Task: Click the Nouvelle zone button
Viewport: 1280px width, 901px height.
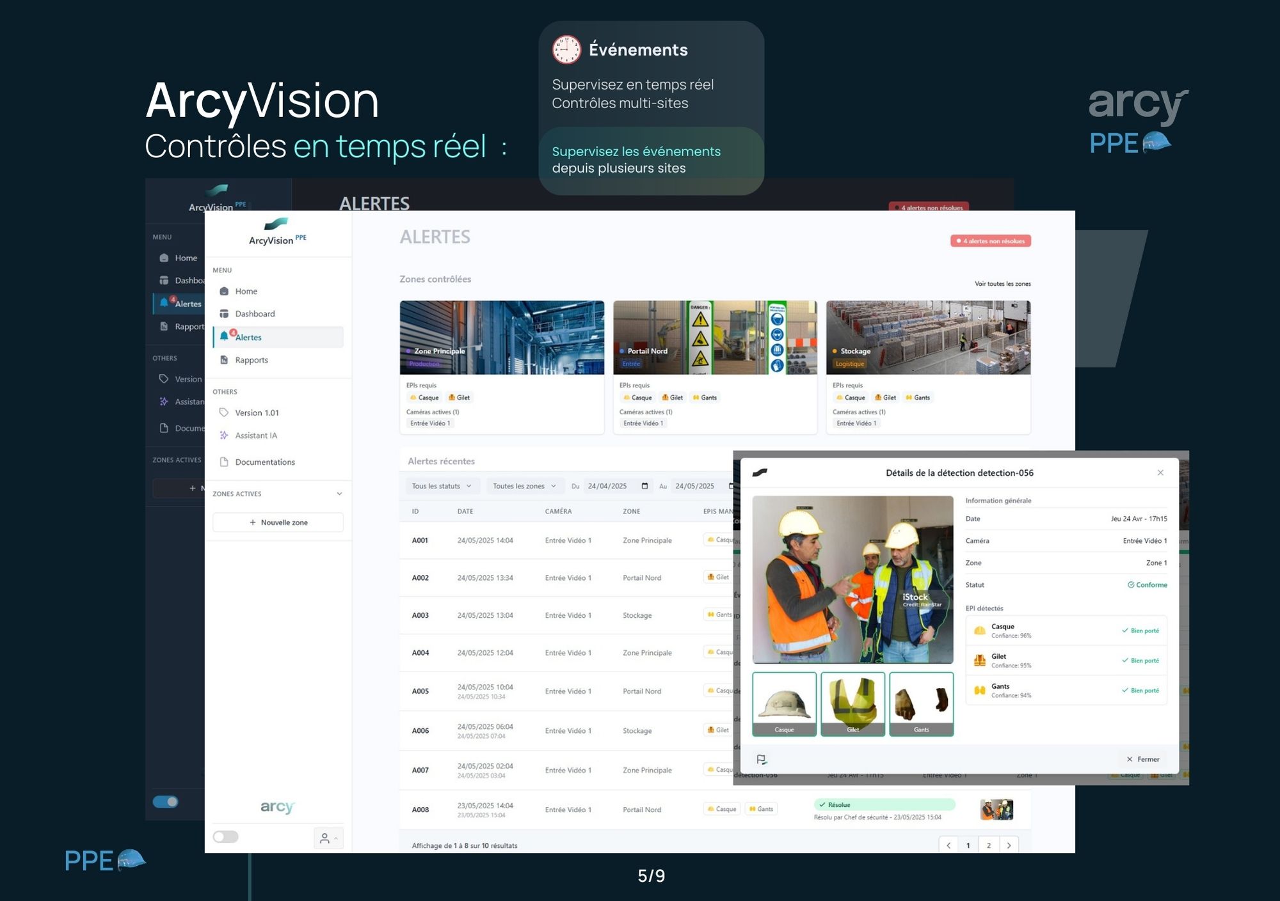Action: point(278,522)
